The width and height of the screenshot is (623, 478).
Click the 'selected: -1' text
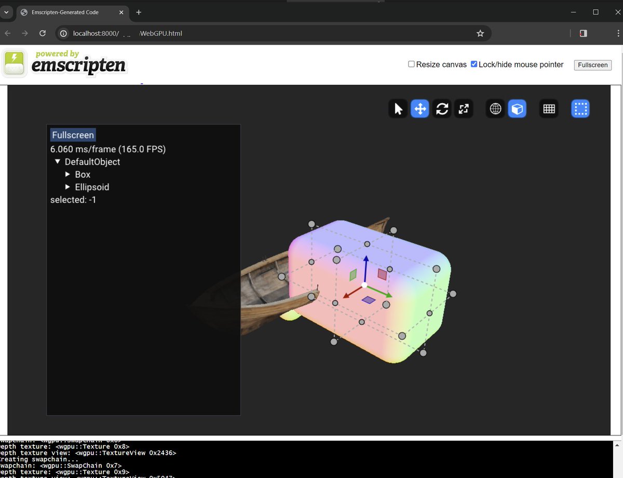73,199
